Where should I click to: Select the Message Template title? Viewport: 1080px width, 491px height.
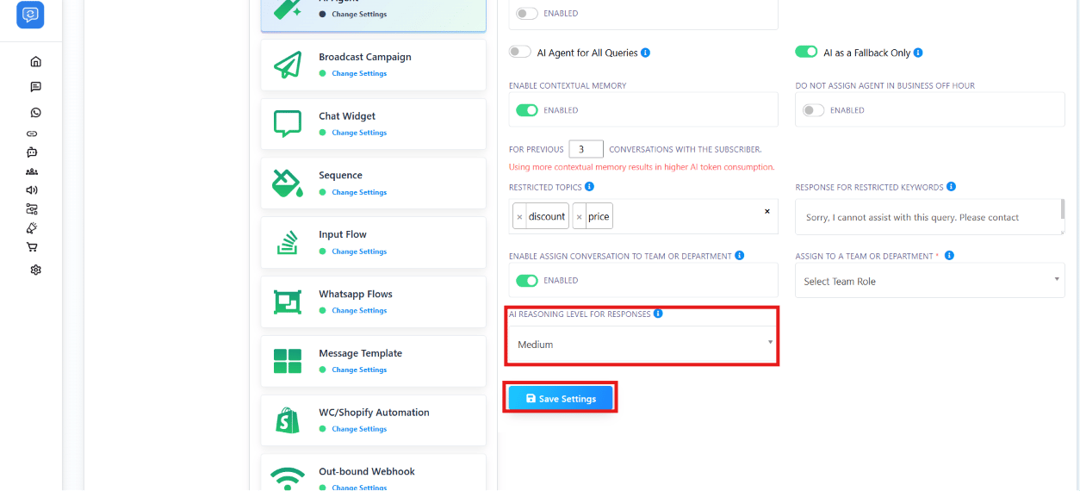(360, 353)
